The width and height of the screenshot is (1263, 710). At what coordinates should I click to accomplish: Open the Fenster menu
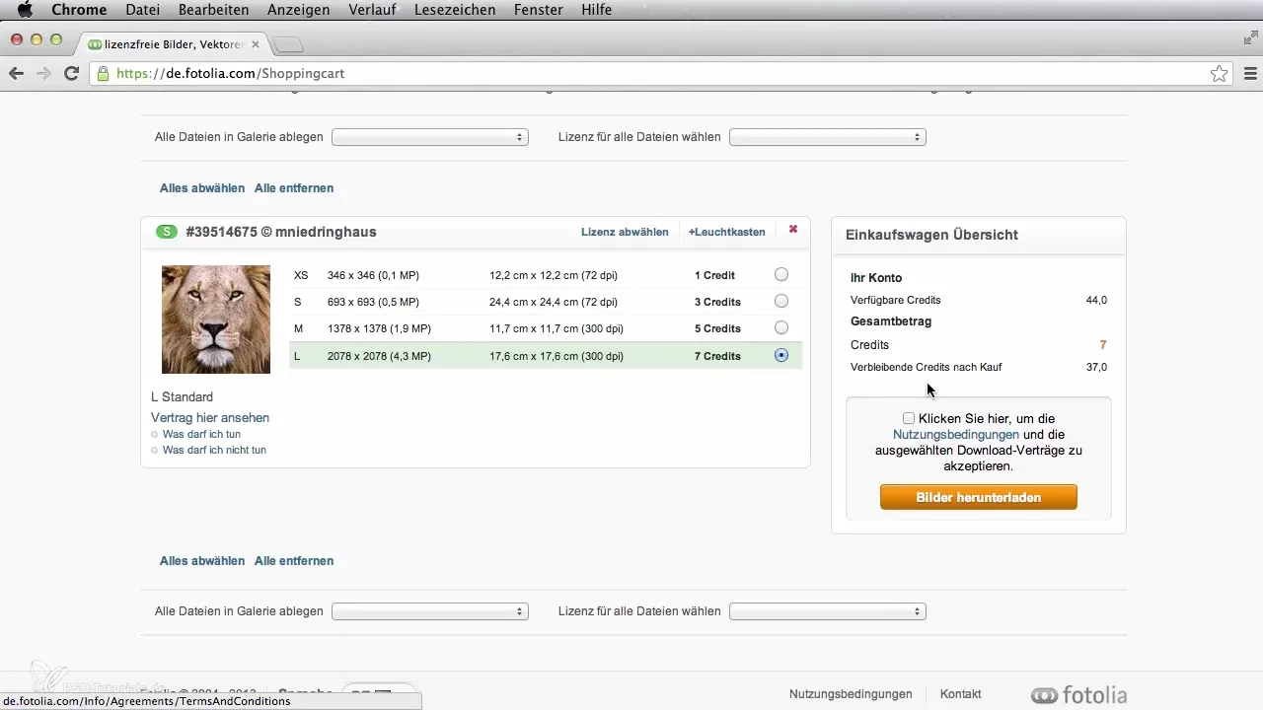pos(539,10)
